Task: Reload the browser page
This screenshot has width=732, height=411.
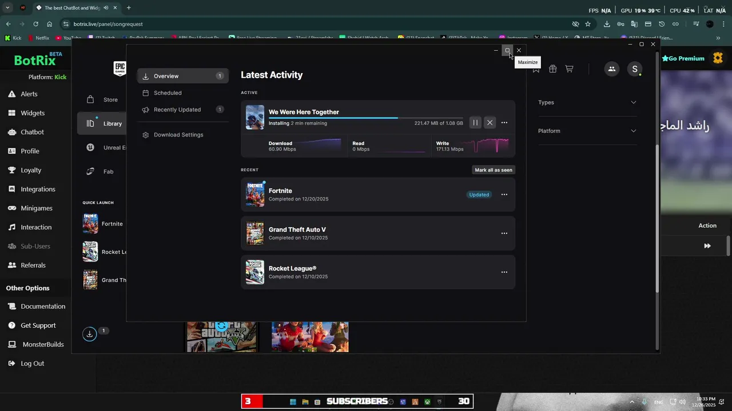Action: coord(35,24)
